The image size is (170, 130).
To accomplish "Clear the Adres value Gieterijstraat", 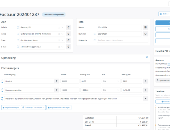I will click(59, 34).
